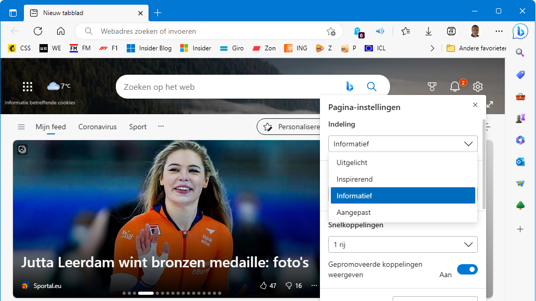Go to the Home page icon
Image resolution: width=536 pixels, height=301 pixels.
pyautogui.click(x=60, y=31)
